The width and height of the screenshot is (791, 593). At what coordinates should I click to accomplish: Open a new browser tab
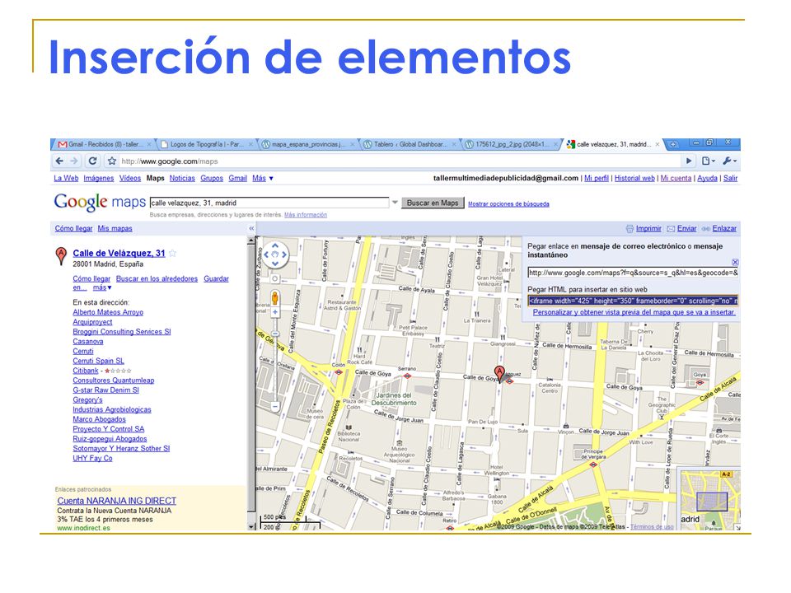[x=672, y=144]
